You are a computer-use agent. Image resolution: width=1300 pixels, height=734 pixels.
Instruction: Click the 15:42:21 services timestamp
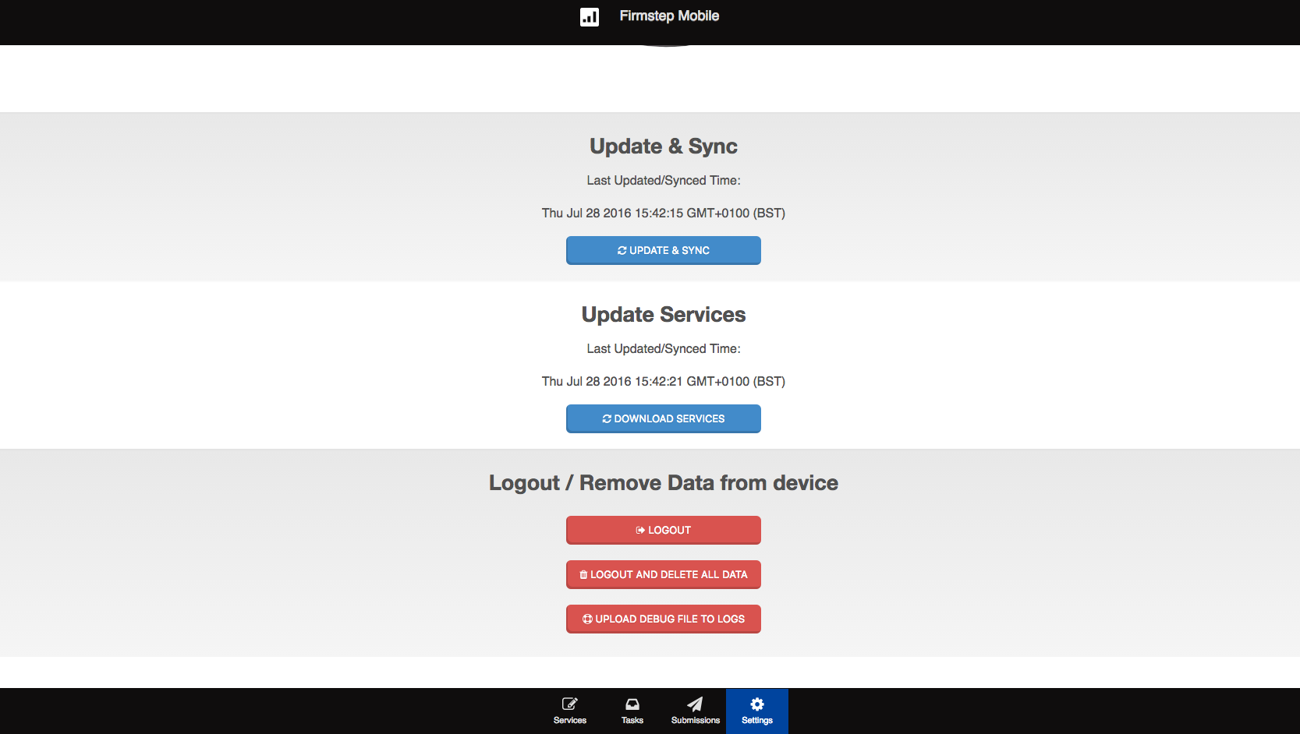pos(664,381)
